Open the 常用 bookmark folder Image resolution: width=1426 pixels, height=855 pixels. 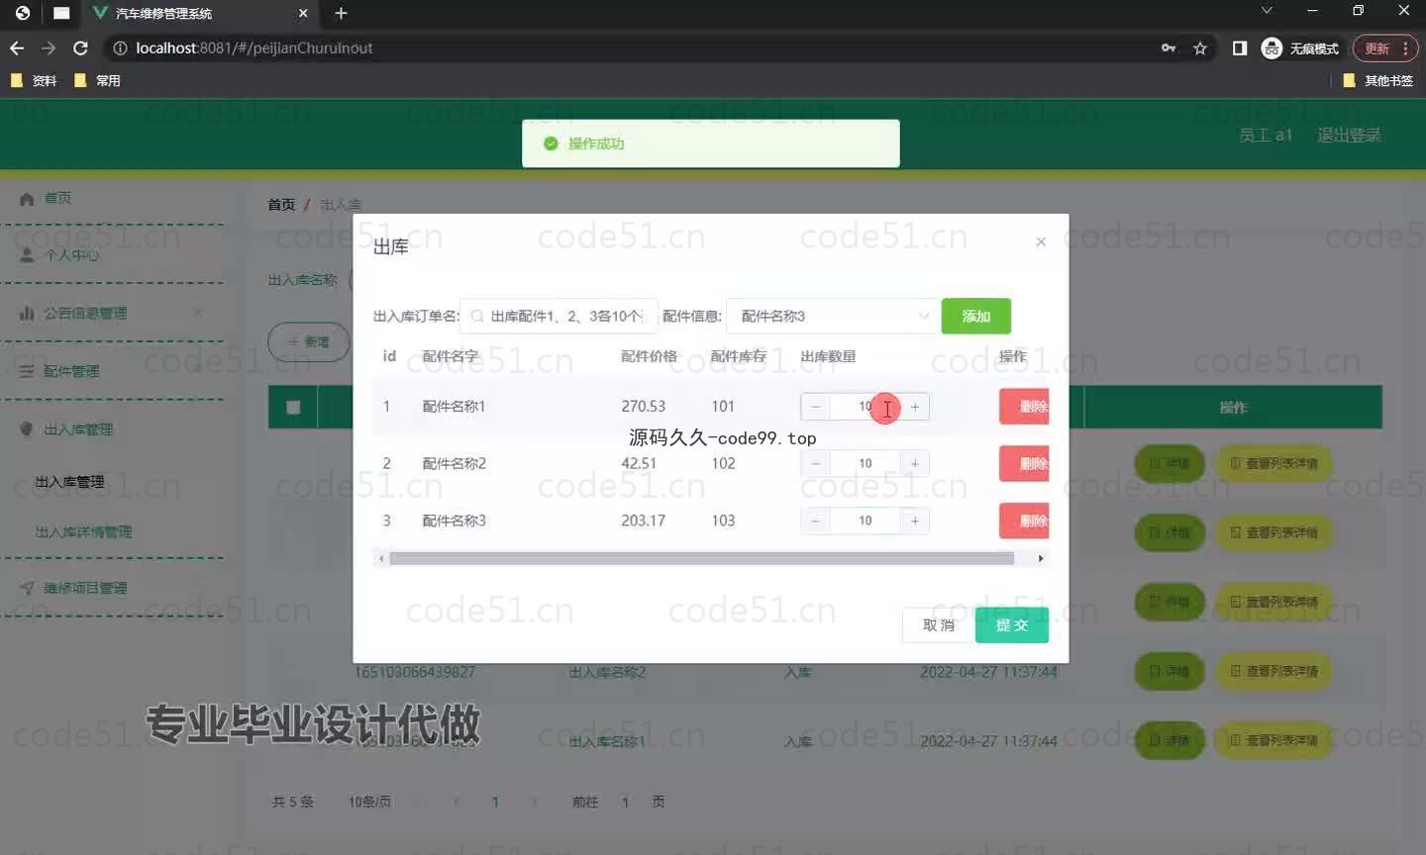tap(97, 80)
